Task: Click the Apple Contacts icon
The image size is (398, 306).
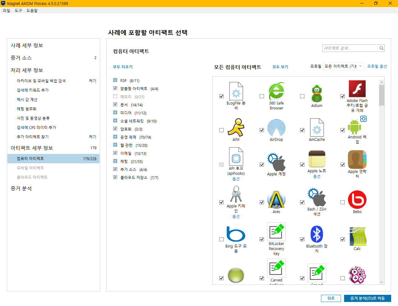Action: point(357,159)
